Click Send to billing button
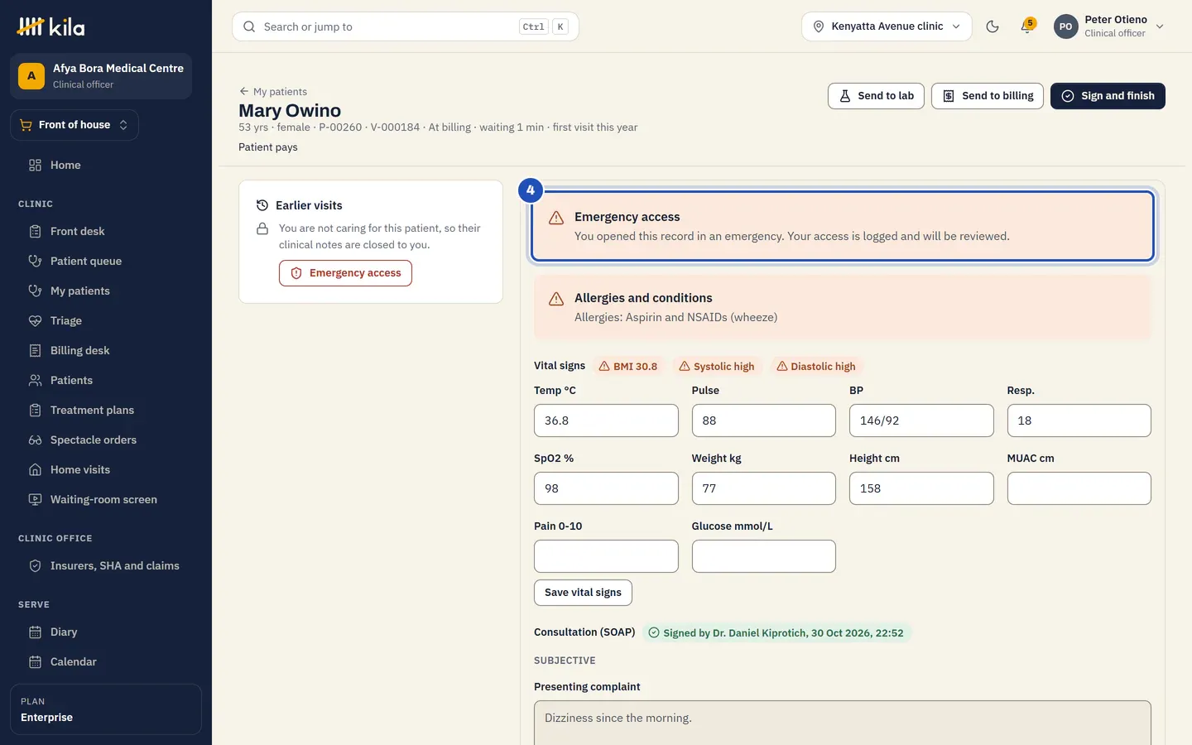Image resolution: width=1192 pixels, height=745 pixels. 988,96
